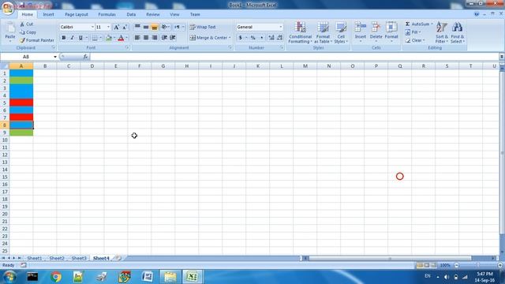The image size is (505, 284).
Task: Click the zoom slider in status bar
Action: (478, 265)
